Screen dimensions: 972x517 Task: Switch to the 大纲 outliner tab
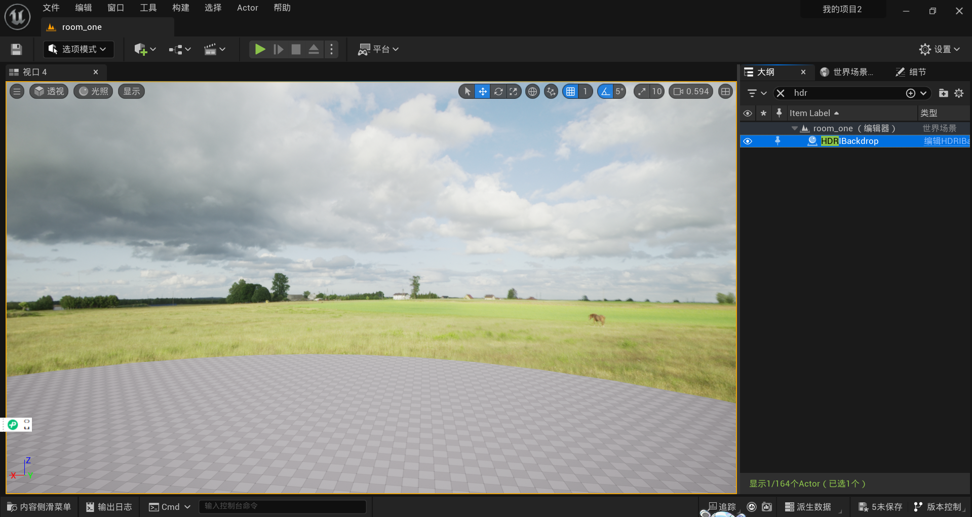point(766,72)
